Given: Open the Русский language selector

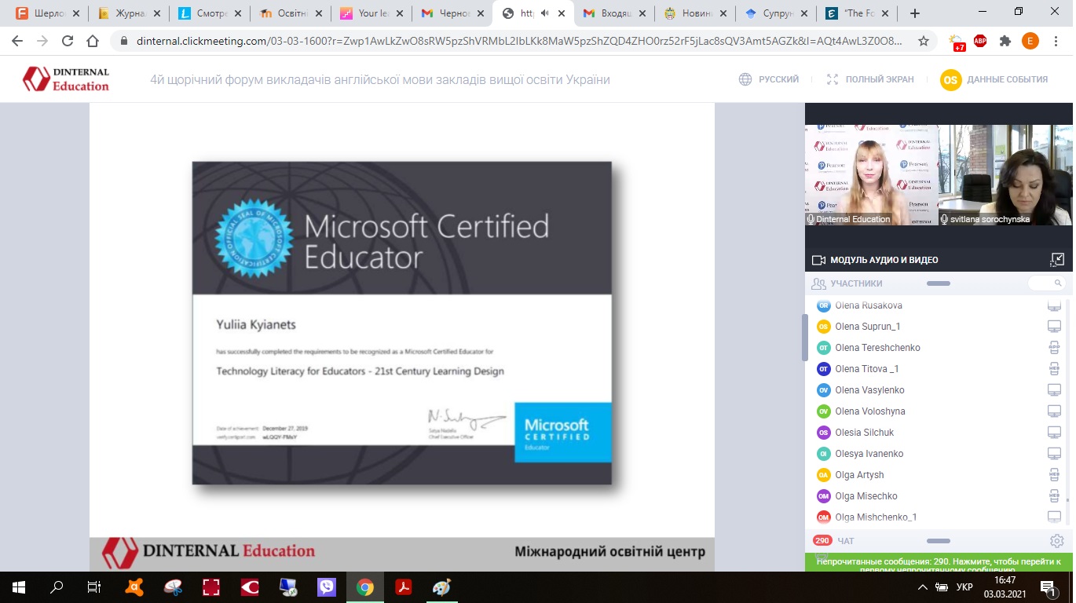Looking at the screenshot, I should point(769,79).
